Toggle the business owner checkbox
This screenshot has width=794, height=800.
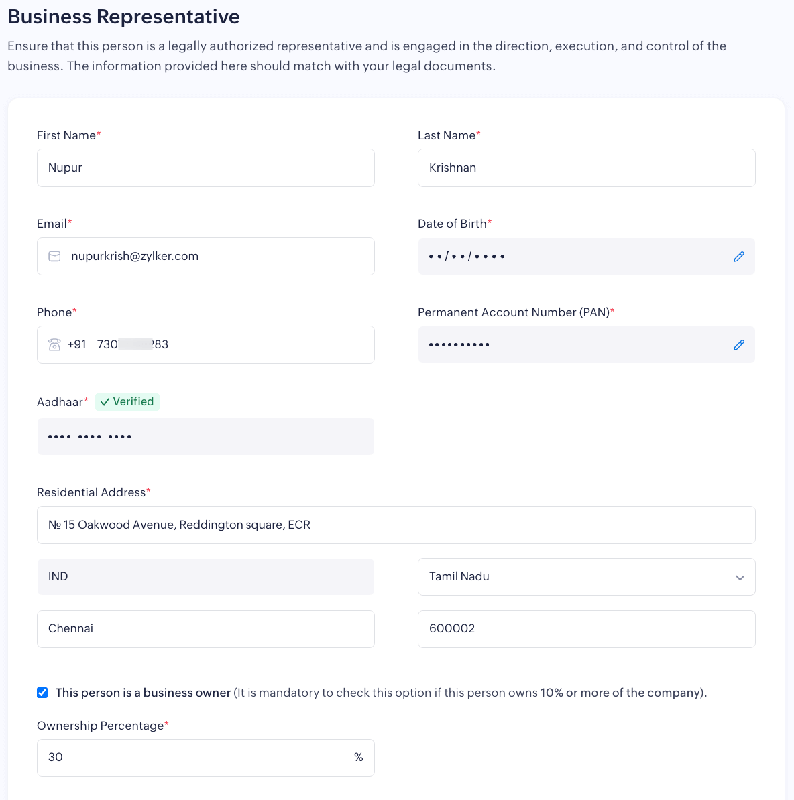point(42,693)
